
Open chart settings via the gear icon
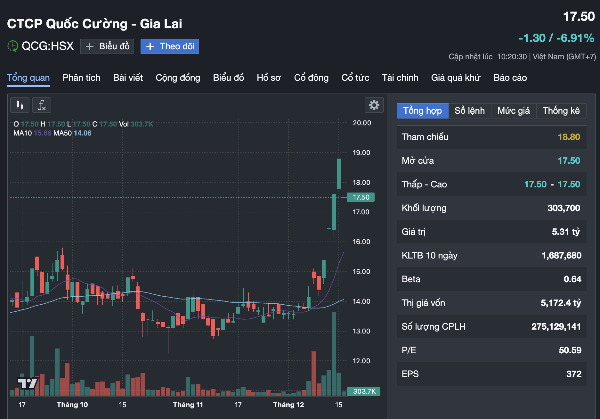pos(374,105)
